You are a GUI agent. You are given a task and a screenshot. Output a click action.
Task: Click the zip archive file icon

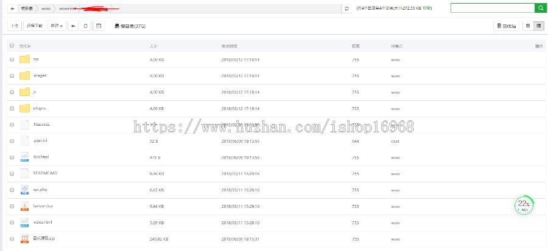24,239
